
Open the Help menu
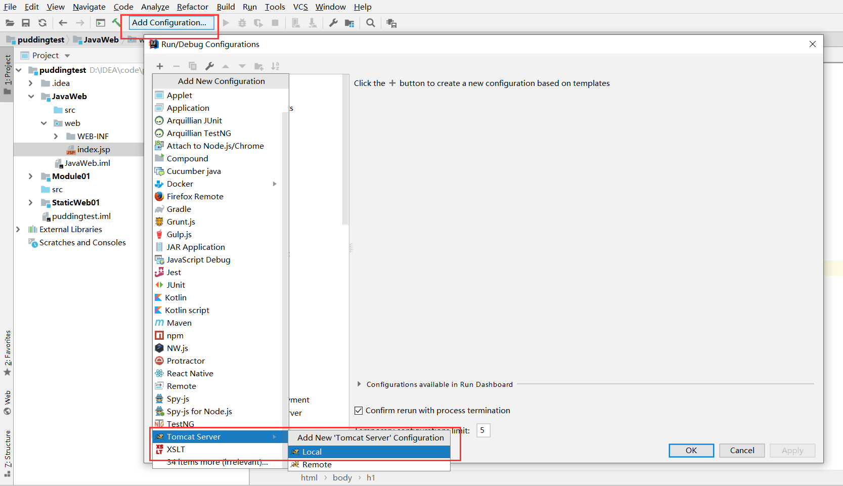point(363,7)
